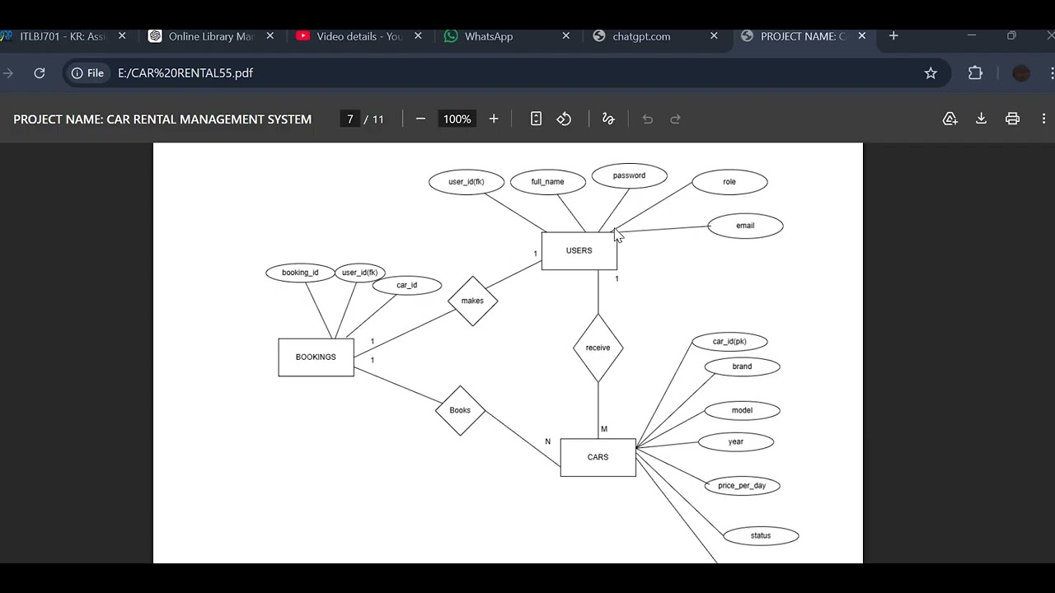Click the undo arrow in PDF toolbar
Image resolution: width=1055 pixels, height=593 pixels.
point(647,119)
